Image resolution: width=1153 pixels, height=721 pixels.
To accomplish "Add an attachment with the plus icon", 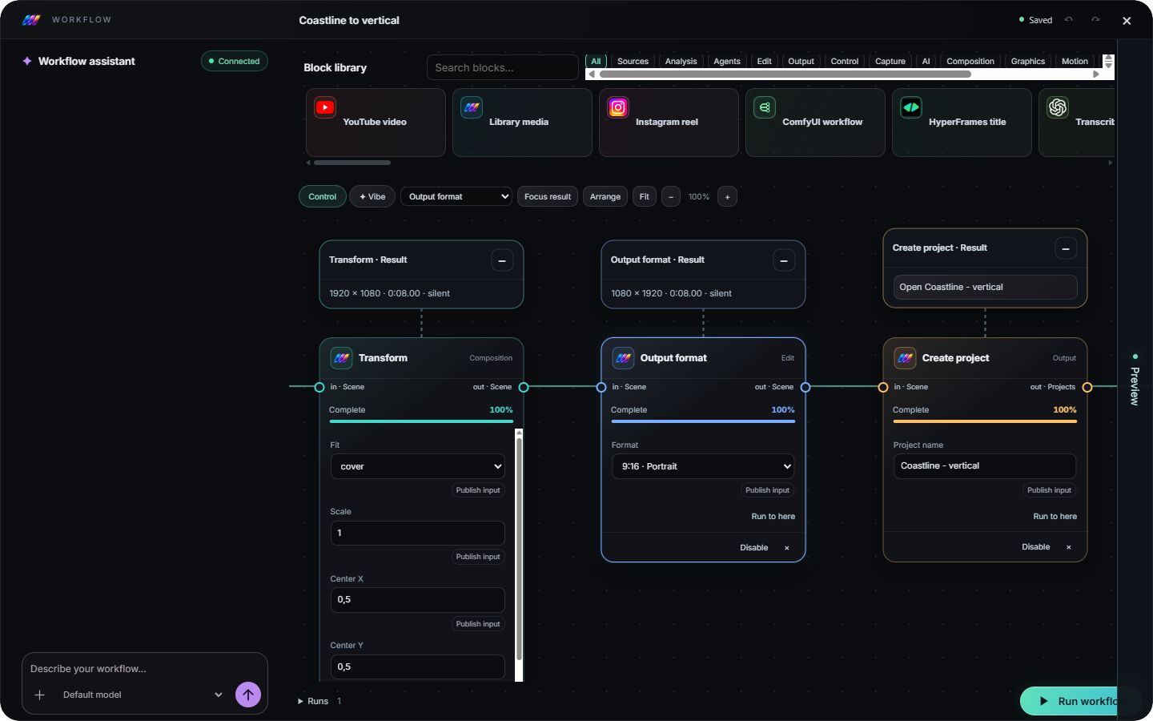I will click(x=40, y=695).
